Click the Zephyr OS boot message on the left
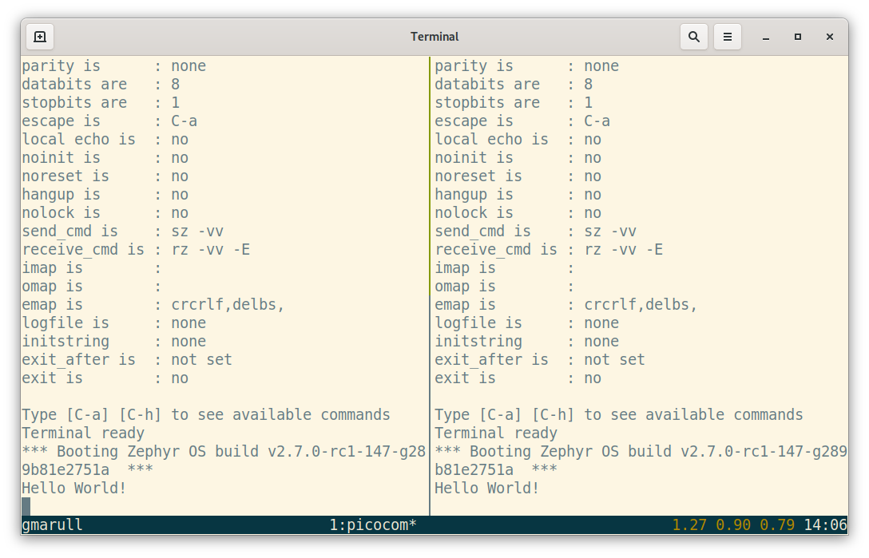The height and width of the screenshot is (558, 869). [216, 451]
